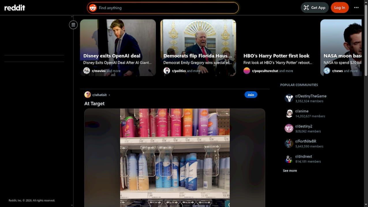Open the r/FortNiteBR community icon

tap(289, 144)
